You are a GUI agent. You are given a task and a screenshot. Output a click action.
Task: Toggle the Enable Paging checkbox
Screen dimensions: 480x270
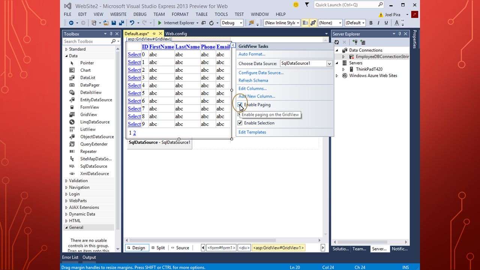point(240,105)
